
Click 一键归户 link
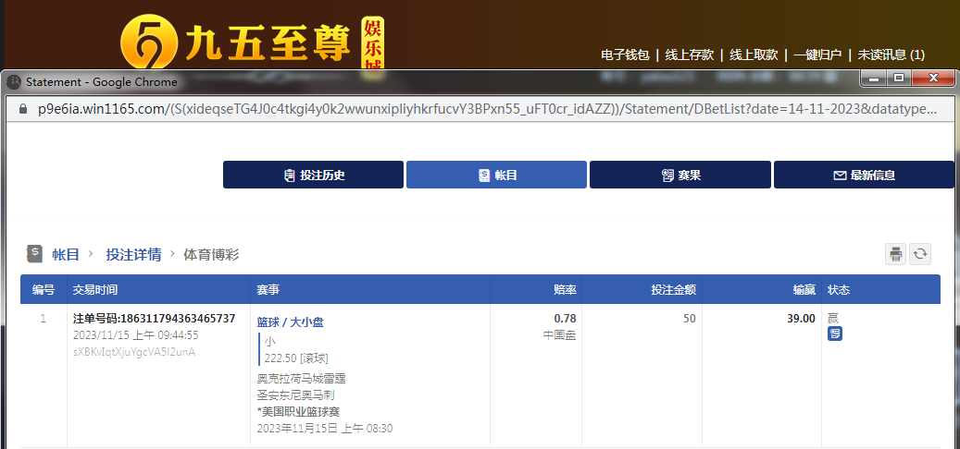click(817, 55)
